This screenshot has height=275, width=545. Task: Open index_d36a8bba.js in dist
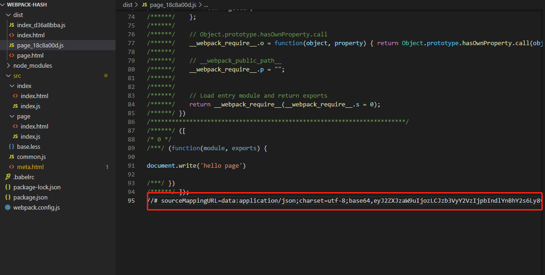coord(41,25)
